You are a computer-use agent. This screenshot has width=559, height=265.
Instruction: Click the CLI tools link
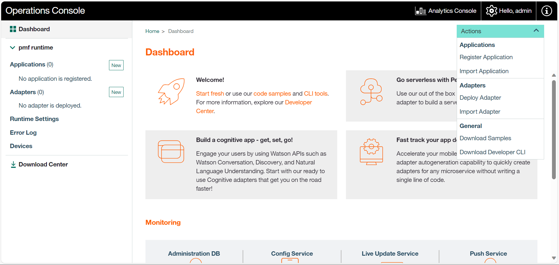pos(316,94)
